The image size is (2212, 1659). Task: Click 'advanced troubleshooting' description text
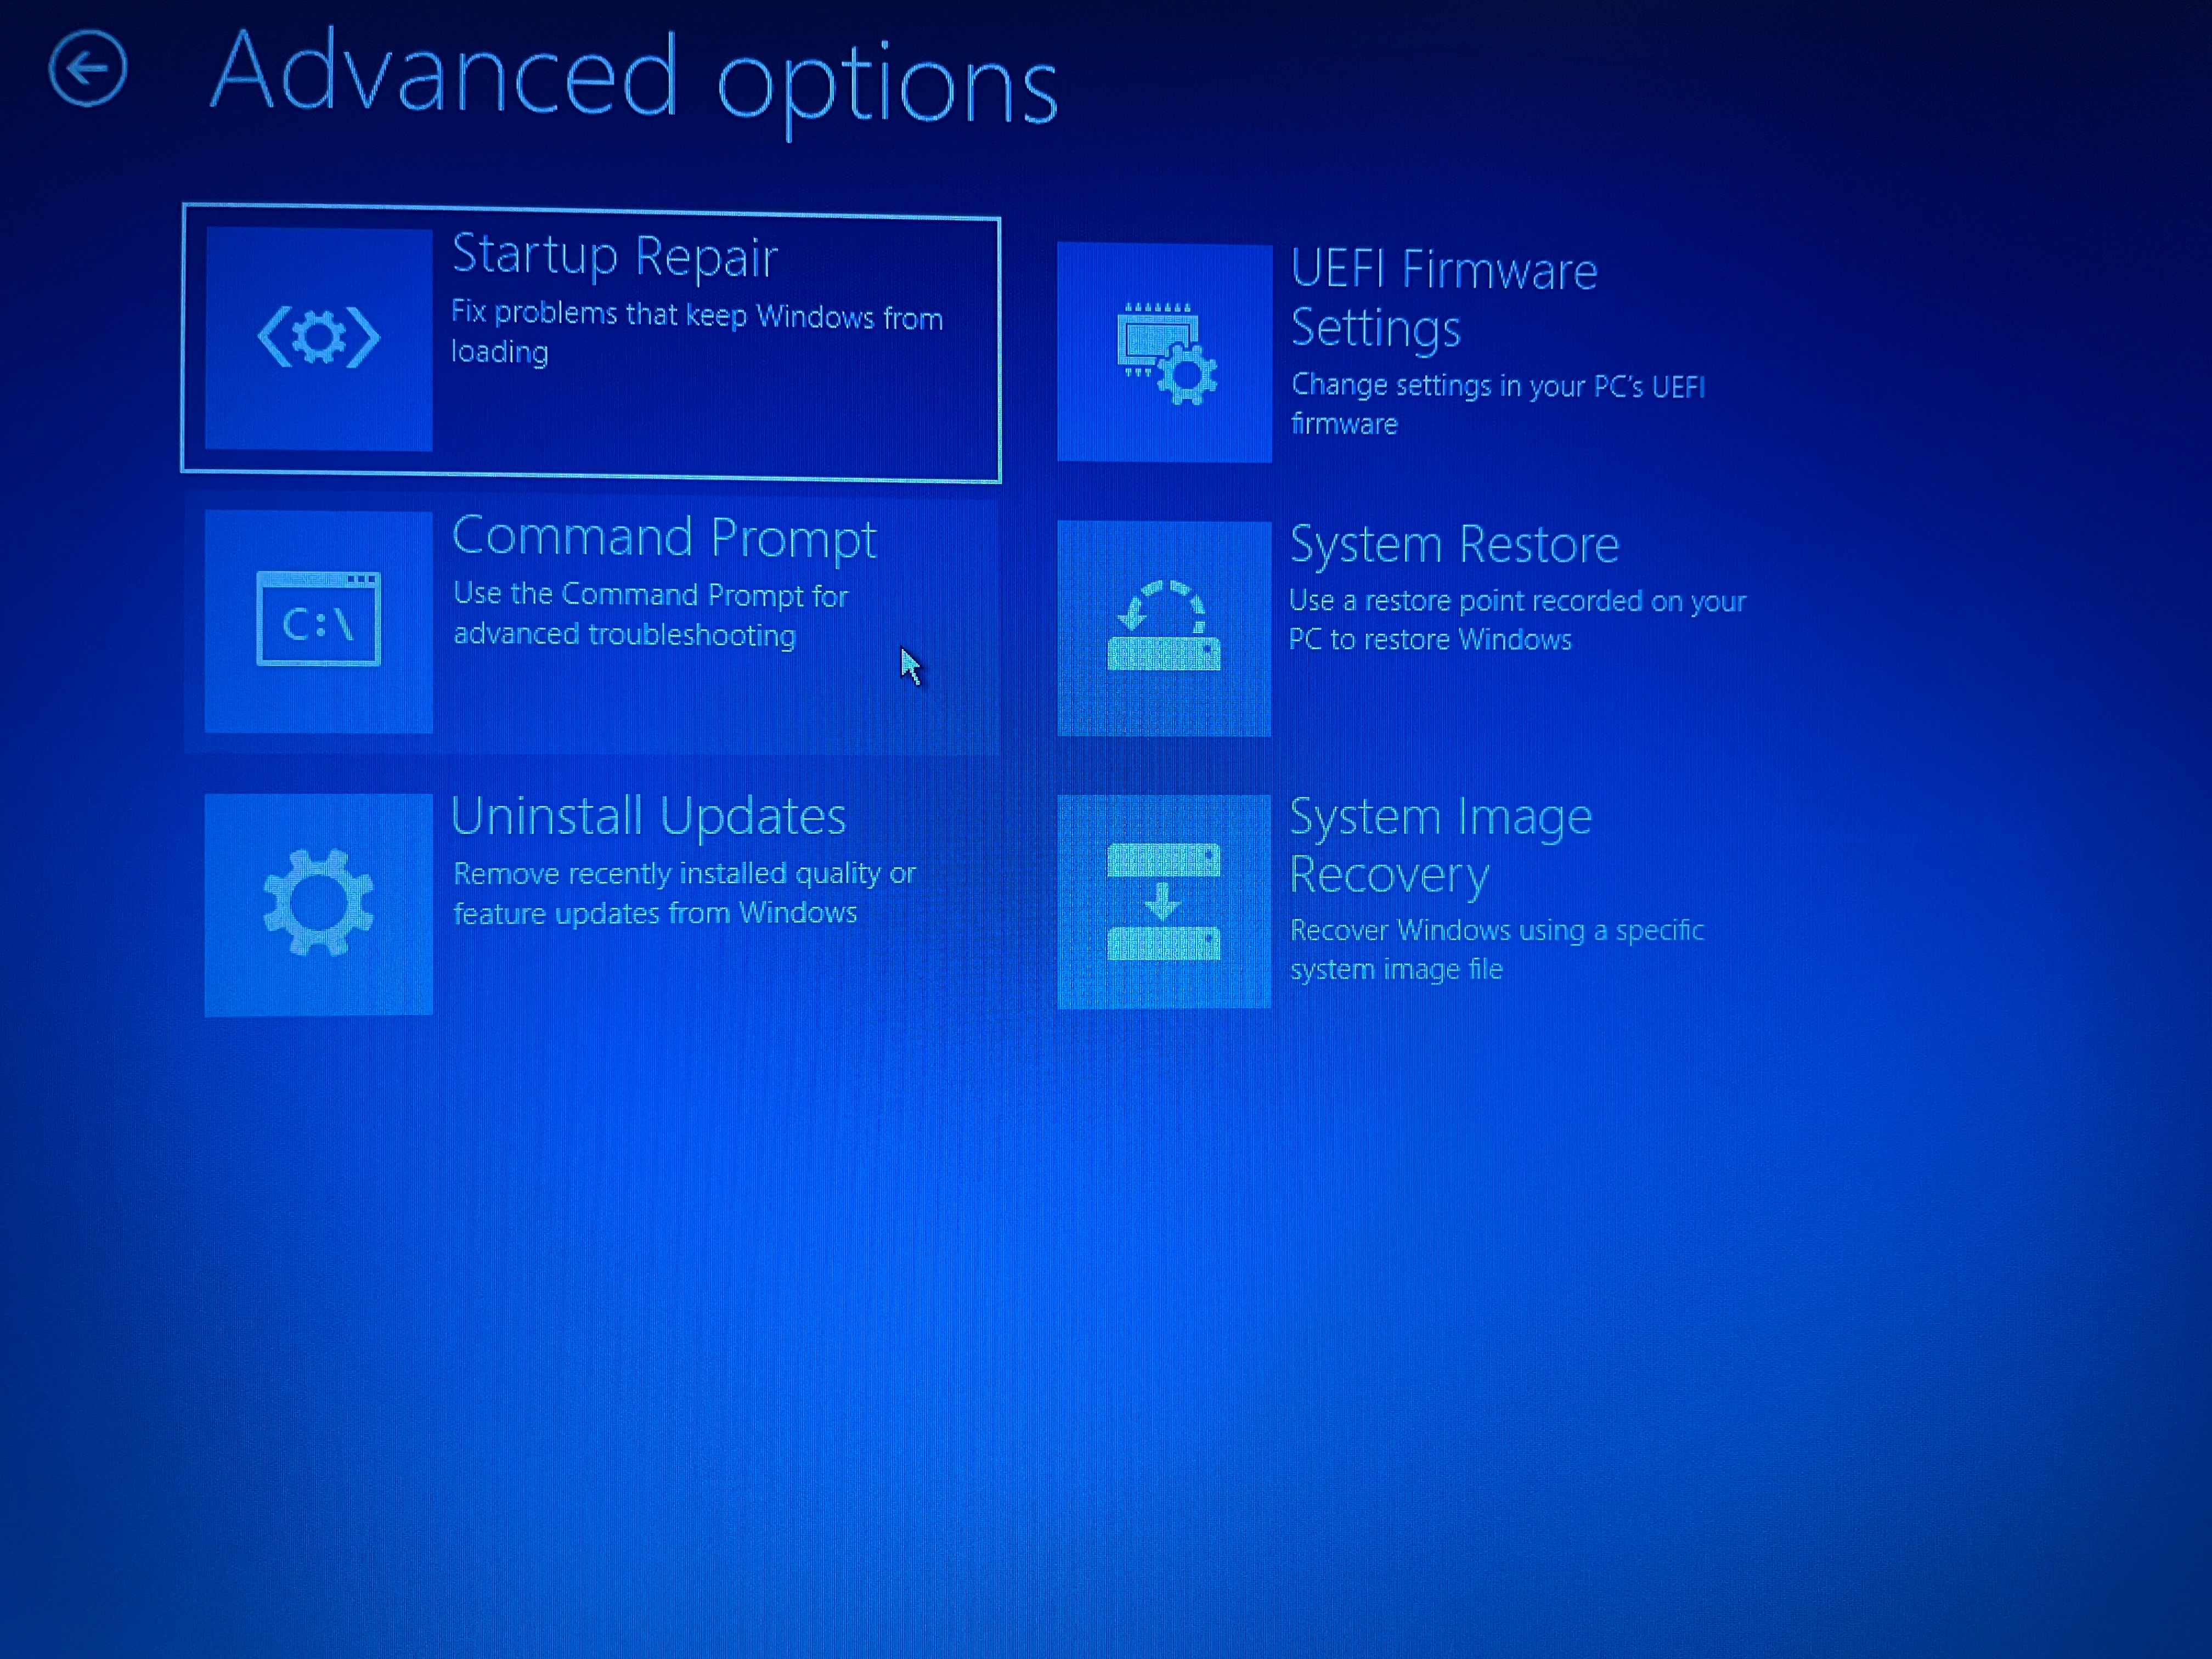(x=624, y=635)
